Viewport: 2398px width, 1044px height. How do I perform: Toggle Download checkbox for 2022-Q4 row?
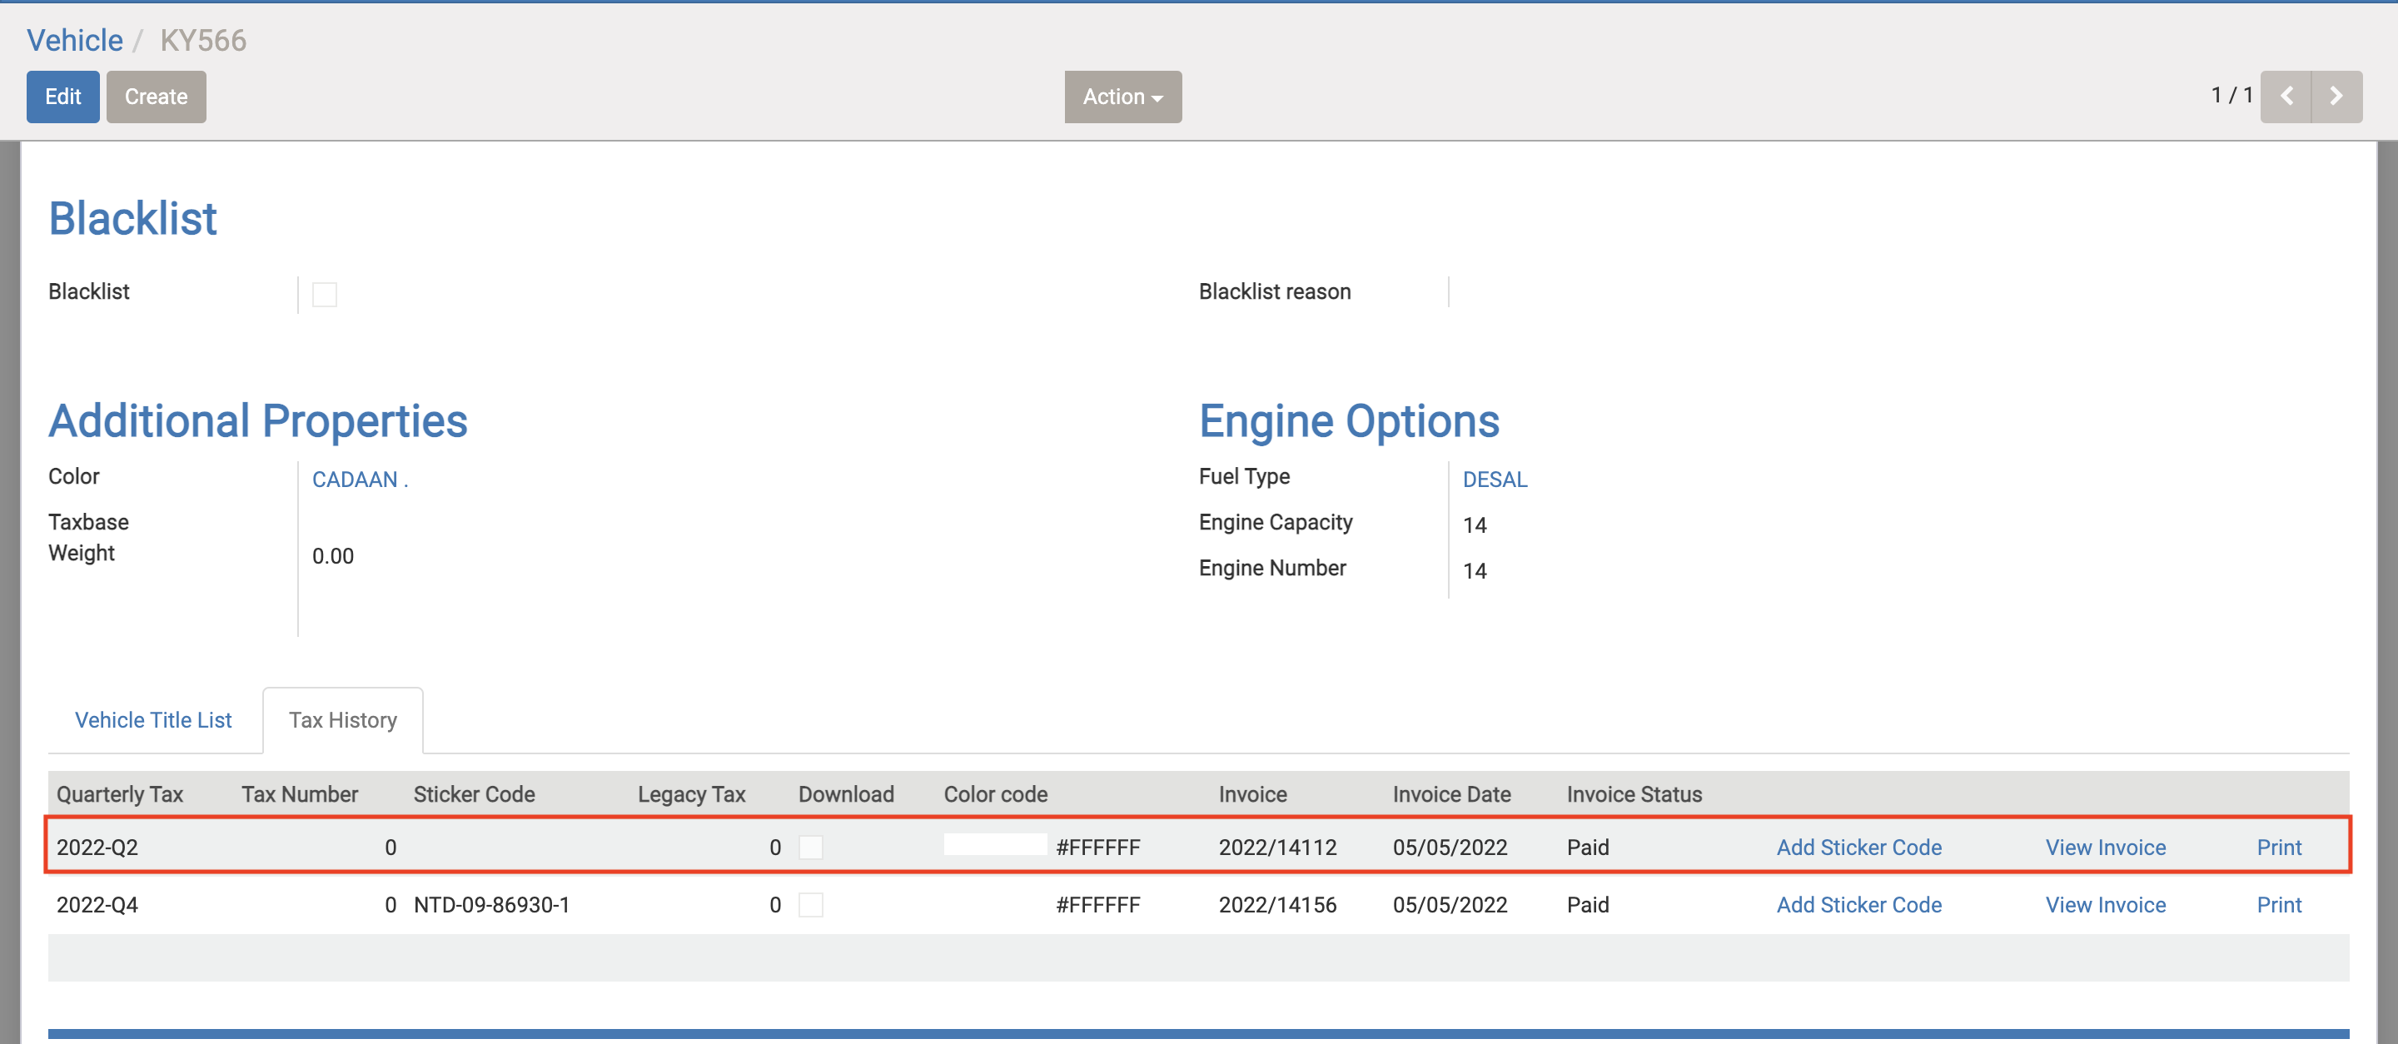[811, 904]
